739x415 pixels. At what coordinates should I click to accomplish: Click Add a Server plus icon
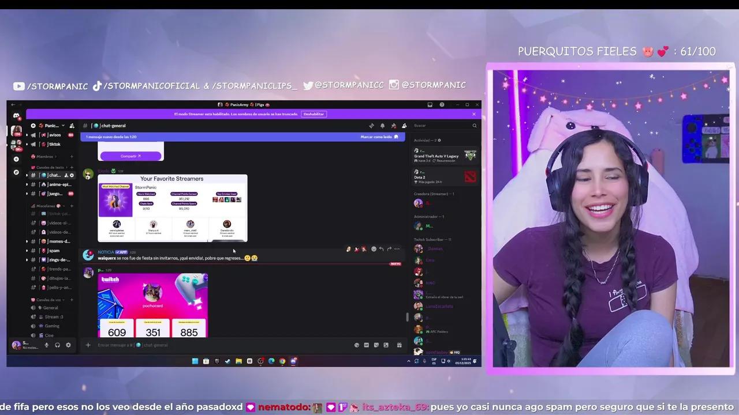[16, 159]
